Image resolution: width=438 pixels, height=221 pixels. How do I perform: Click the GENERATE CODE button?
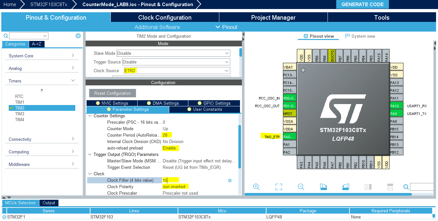click(362, 5)
